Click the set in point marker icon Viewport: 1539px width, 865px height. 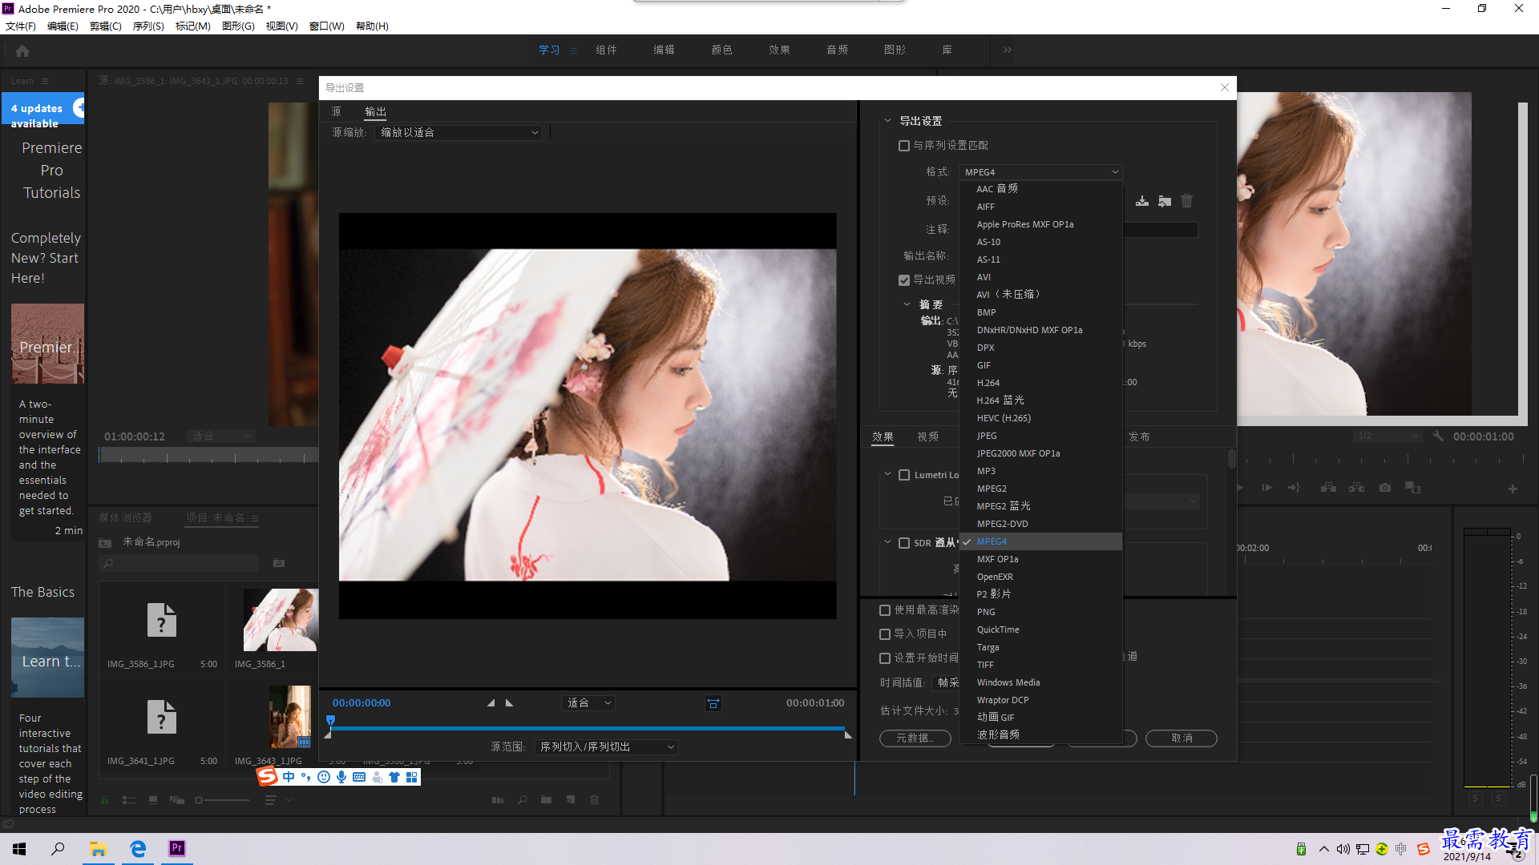[x=491, y=703]
